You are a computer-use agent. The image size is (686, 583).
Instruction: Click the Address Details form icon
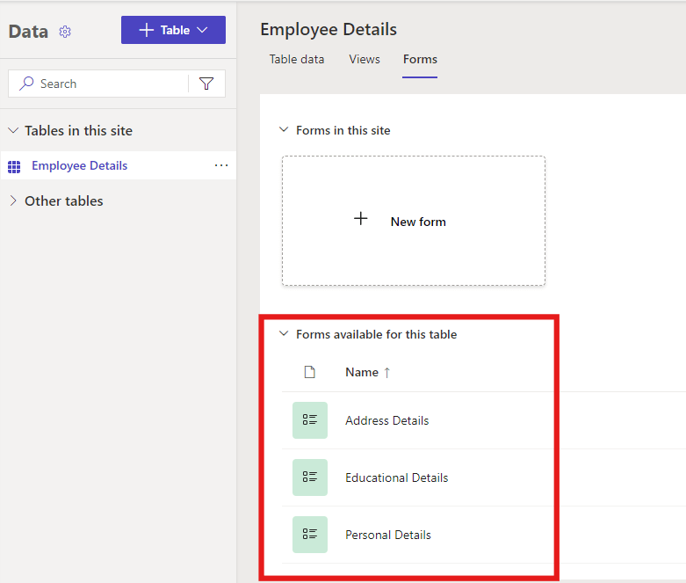(x=310, y=420)
